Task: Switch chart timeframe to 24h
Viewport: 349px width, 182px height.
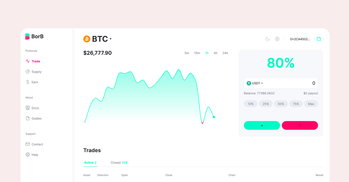Action: (x=225, y=53)
